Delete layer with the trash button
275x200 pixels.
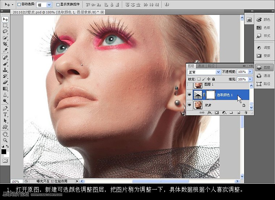246,113
